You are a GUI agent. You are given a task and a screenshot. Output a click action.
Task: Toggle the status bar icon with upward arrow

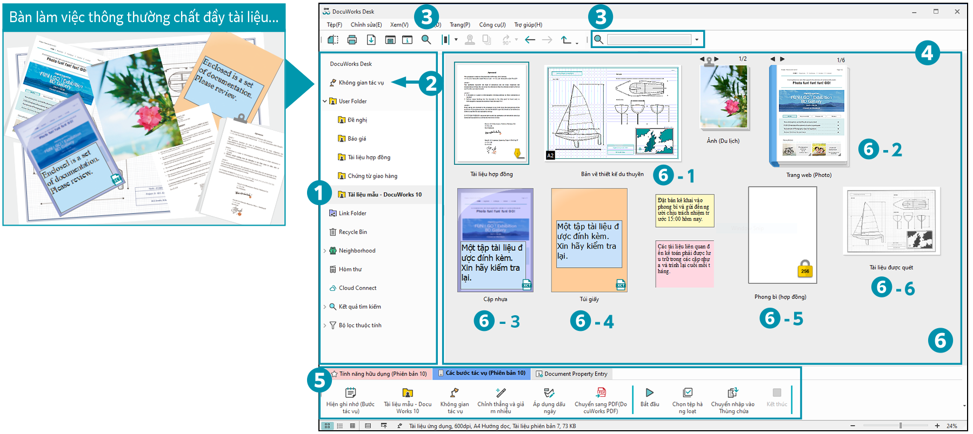[x=384, y=426]
